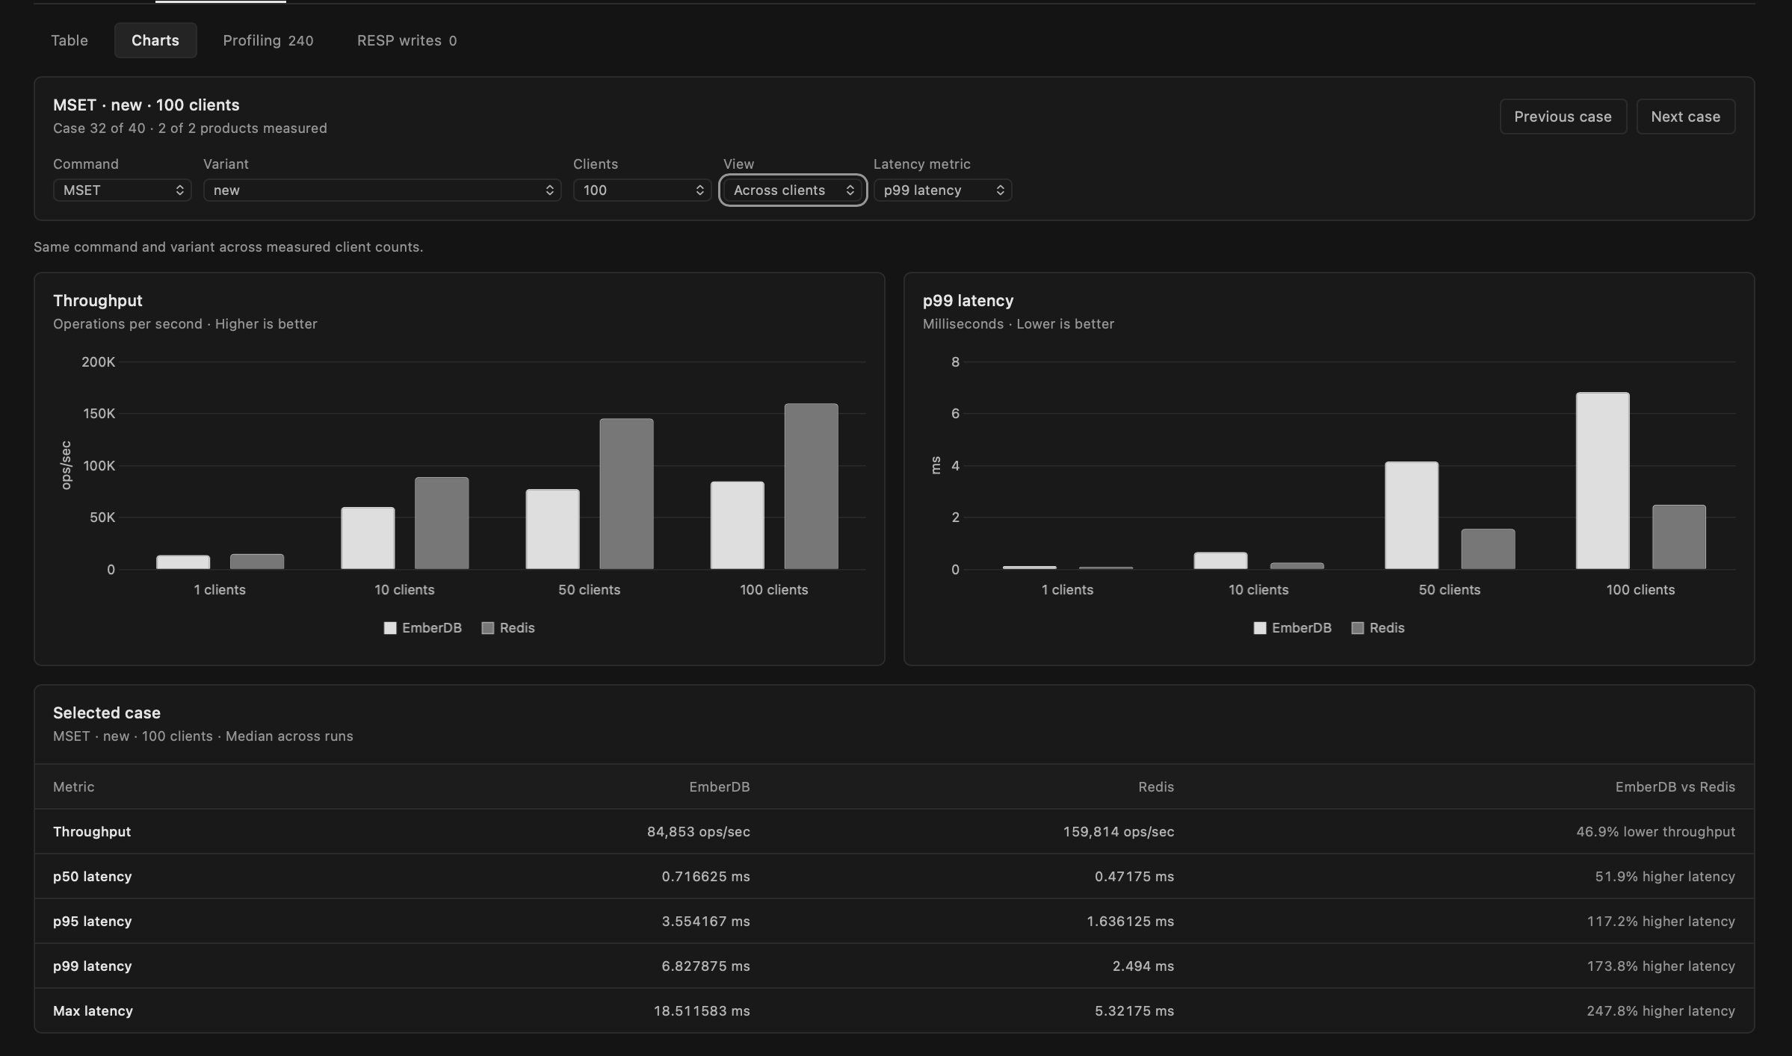The image size is (1792, 1056).
Task: Click the p50 latency row label
Action: [92, 876]
